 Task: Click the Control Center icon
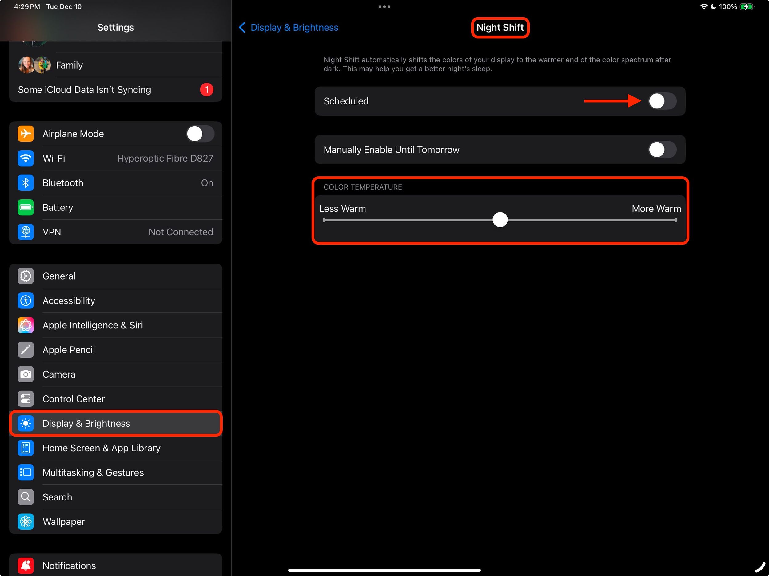coord(26,398)
